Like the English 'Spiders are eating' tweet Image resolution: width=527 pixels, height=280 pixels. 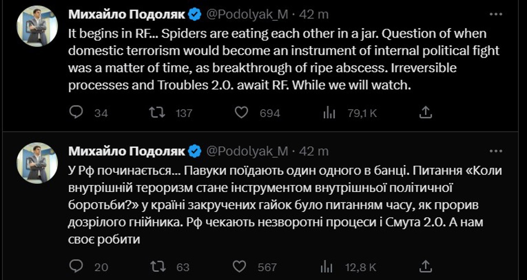tap(240, 112)
